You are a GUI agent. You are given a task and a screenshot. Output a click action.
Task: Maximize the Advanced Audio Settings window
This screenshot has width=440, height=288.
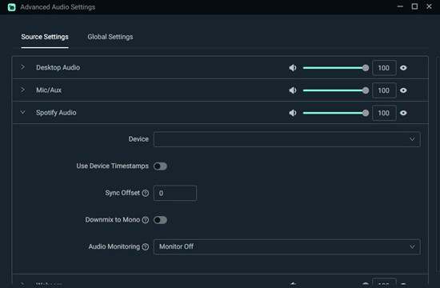point(414,6)
